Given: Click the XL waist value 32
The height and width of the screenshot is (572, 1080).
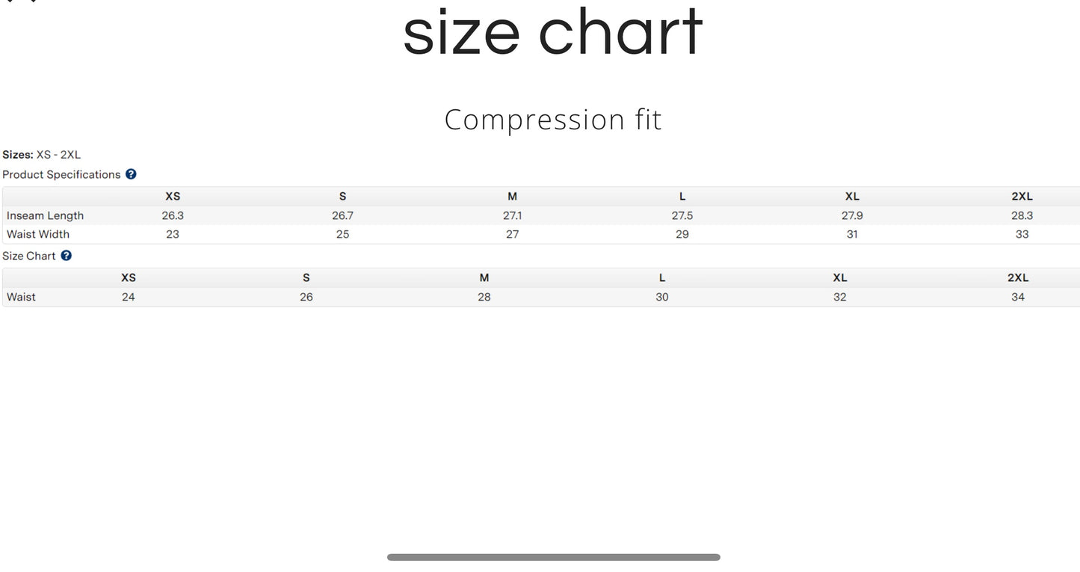Looking at the screenshot, I should (840, 297).
